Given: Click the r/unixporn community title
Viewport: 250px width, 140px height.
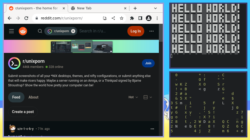Looking at the screenshot, I should tap(34, 61).
